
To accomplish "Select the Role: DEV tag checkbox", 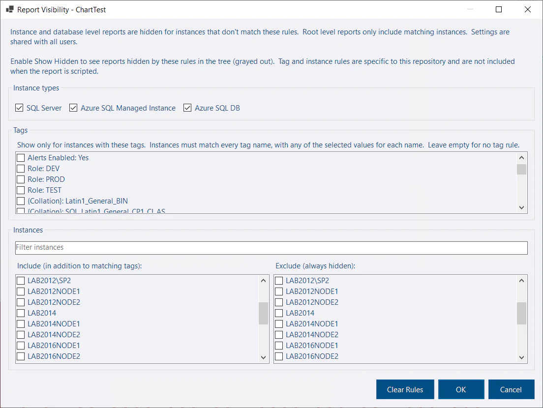I will coord(21,169).
